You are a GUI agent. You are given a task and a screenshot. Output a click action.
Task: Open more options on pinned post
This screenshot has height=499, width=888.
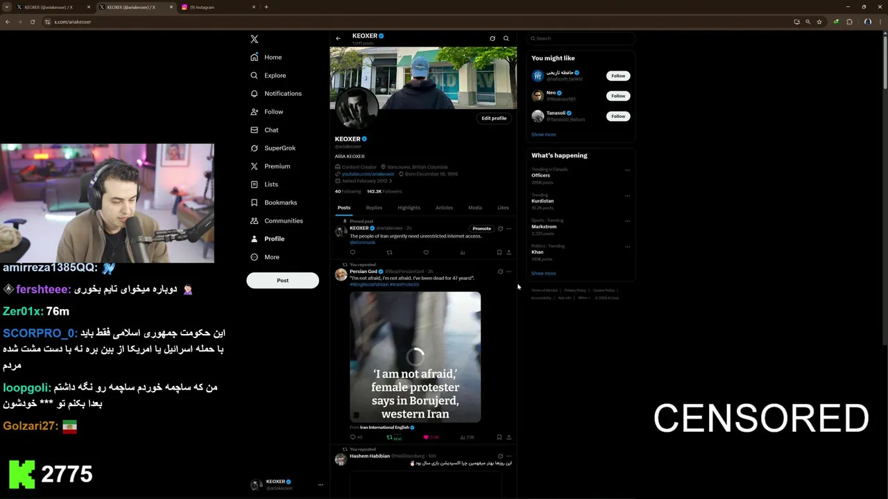coord(509,229)
